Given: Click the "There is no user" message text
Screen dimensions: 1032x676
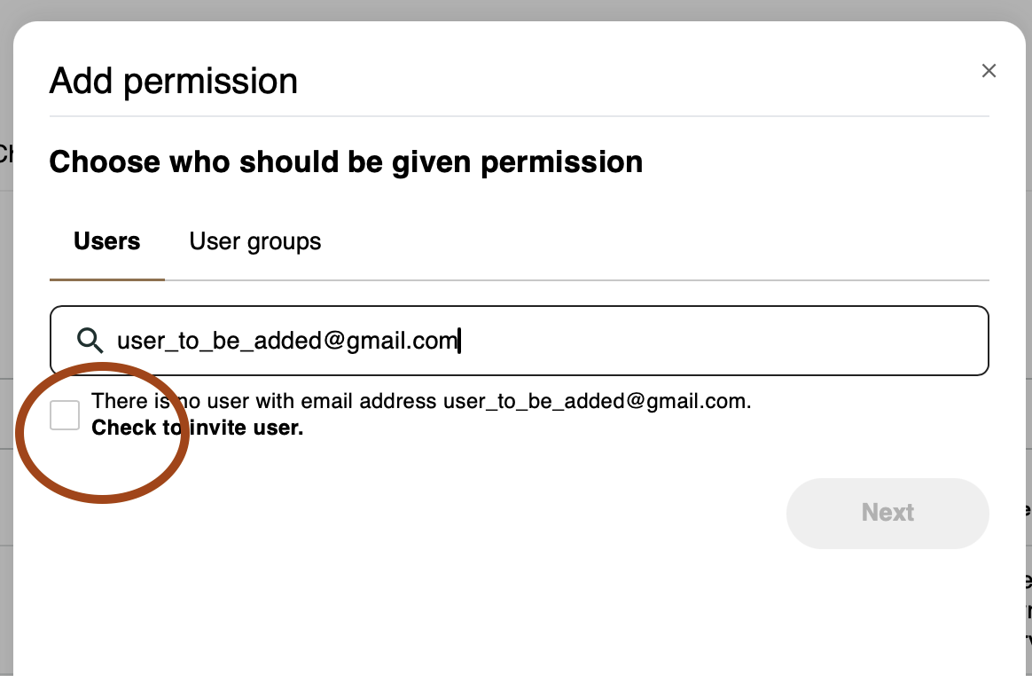Looking at the screenshot, I should point(266,401).
